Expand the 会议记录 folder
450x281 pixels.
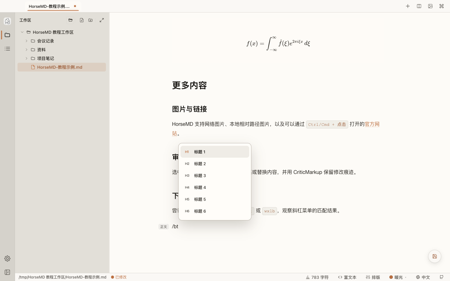27,41
